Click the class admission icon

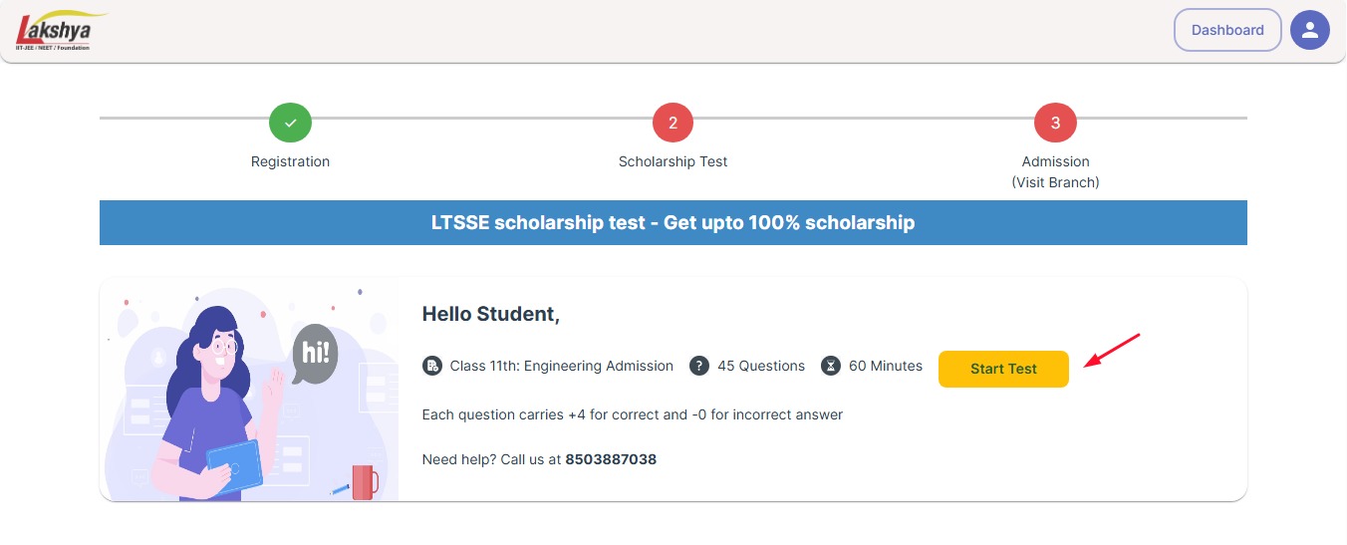click(431, 366)
